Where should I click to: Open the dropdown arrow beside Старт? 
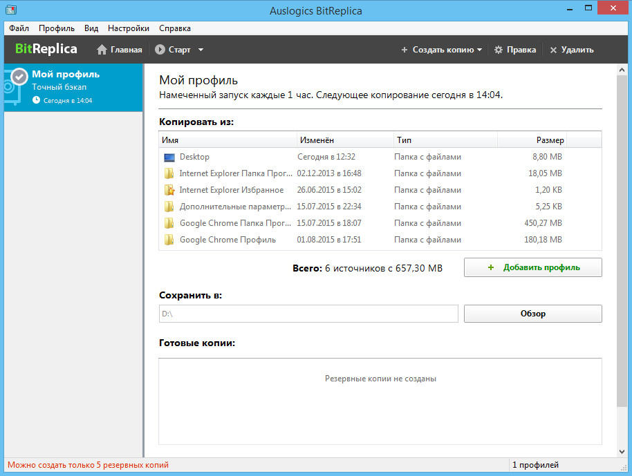[x=201, y=50]
